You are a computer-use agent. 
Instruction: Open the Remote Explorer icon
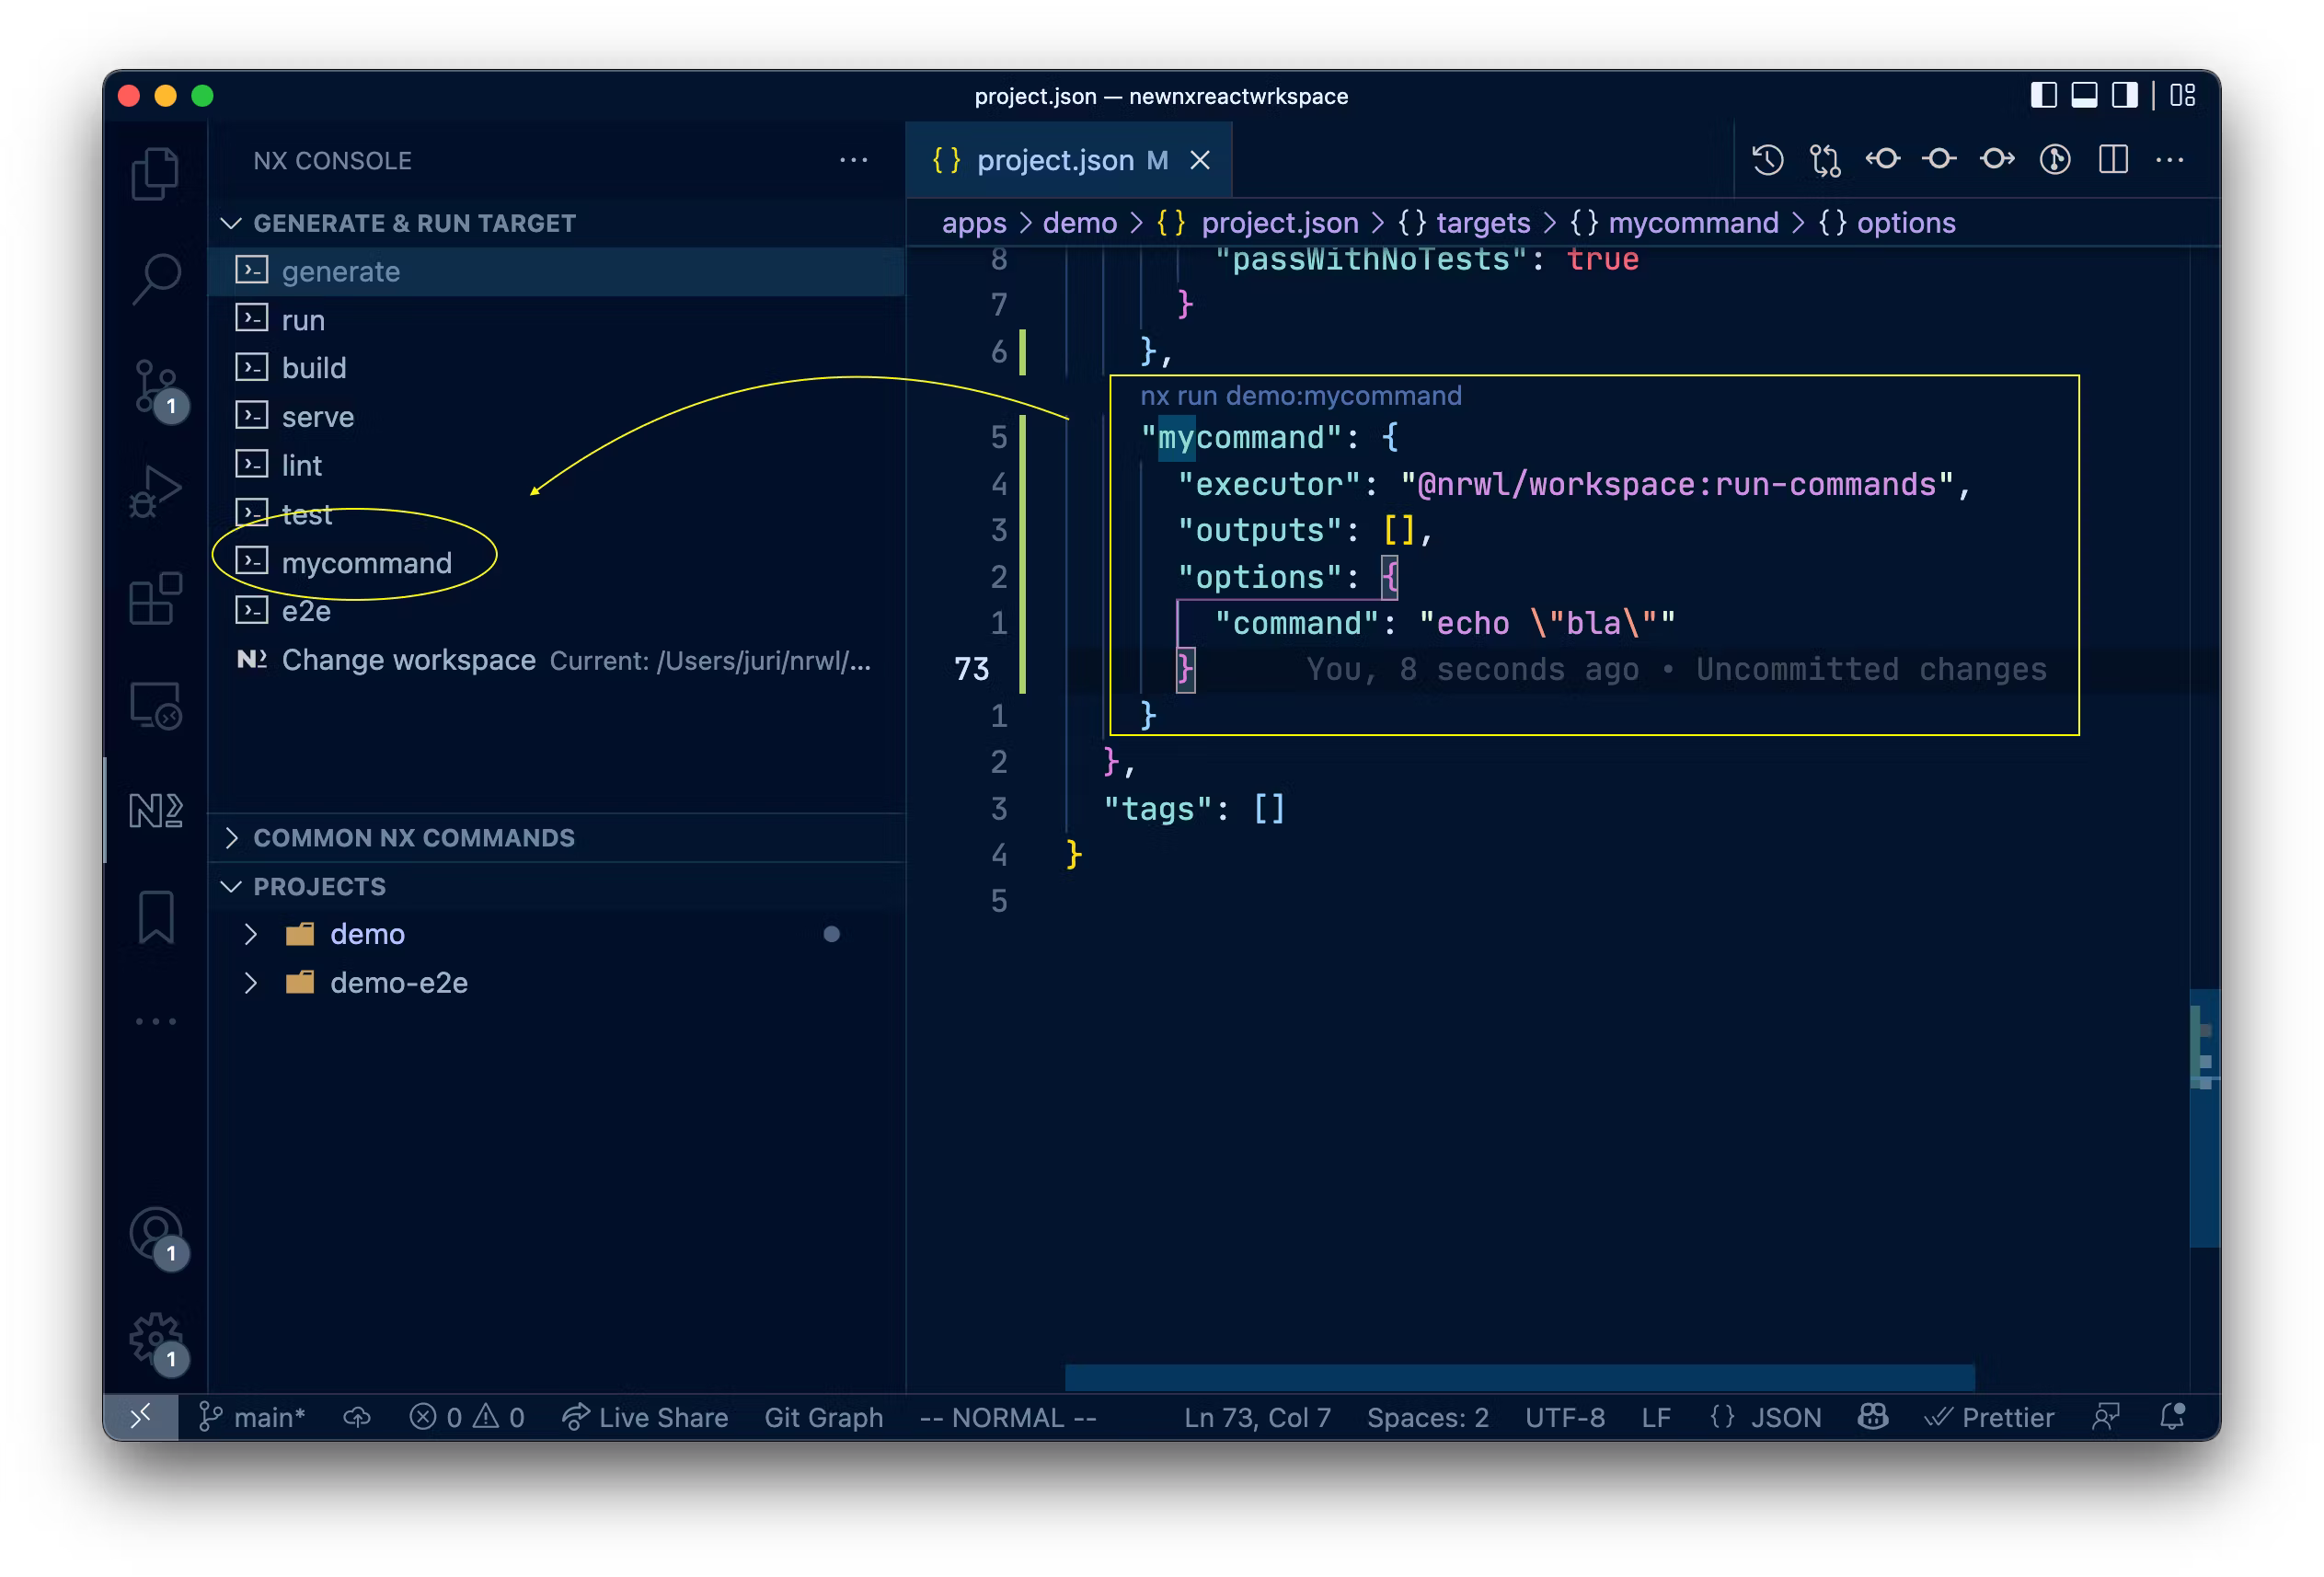[155, 706]
